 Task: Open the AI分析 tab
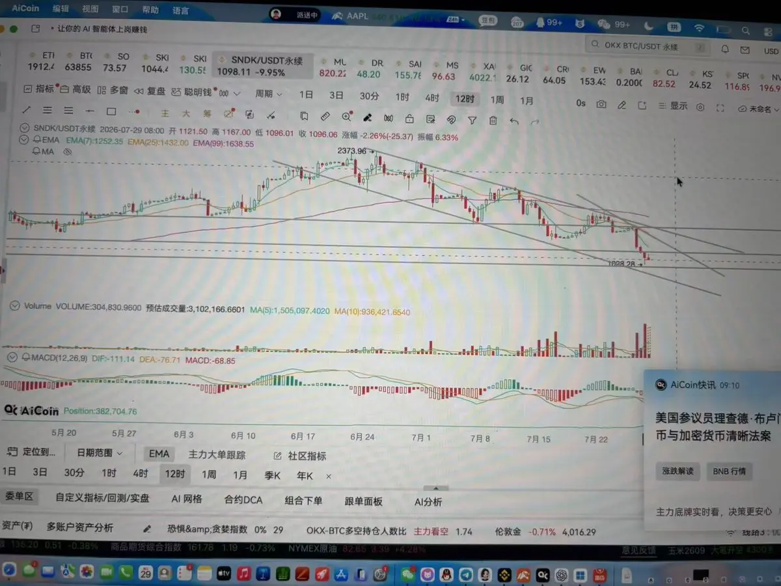428,502
